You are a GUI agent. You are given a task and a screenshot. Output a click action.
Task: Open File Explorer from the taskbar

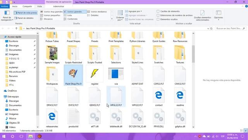[x=31, y=136]
